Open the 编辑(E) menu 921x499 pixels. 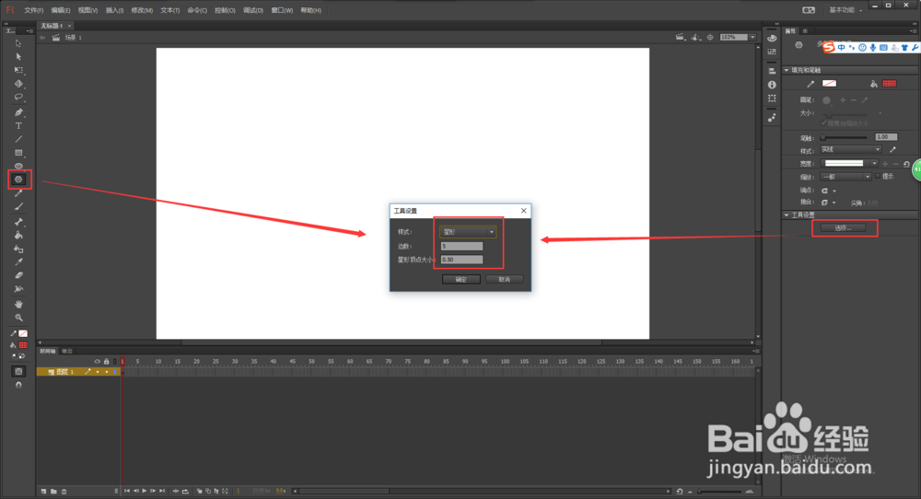tap(61, 10)
